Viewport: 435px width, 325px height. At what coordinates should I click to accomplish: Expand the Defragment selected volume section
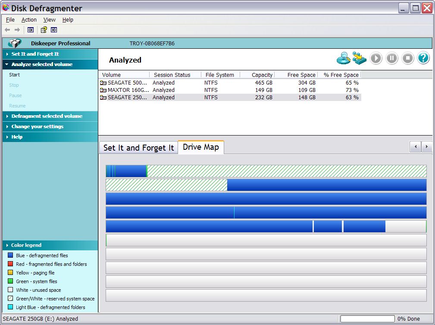coord(47,116)
